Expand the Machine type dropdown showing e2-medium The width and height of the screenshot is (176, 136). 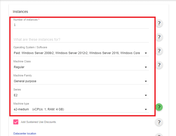click(x=81, y=109)
